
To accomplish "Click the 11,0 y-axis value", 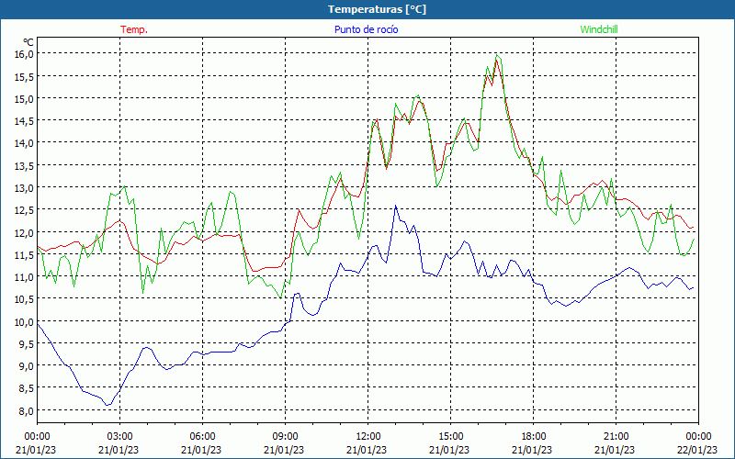I will coord(26,277).
